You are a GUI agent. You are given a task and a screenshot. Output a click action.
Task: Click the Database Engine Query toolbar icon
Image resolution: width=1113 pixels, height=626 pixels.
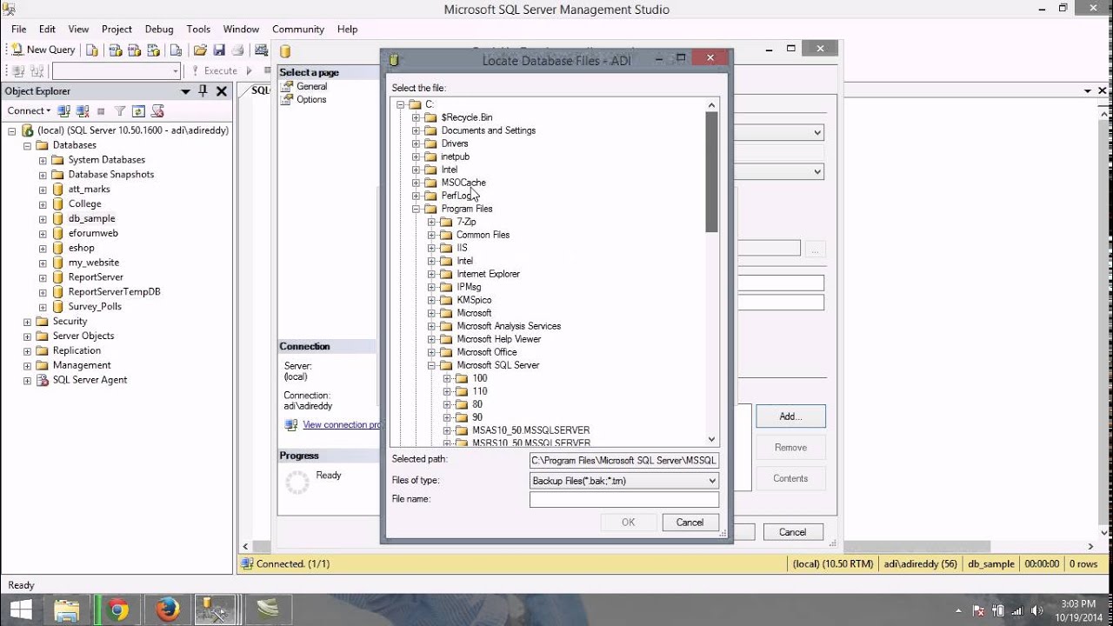point(92,50)
